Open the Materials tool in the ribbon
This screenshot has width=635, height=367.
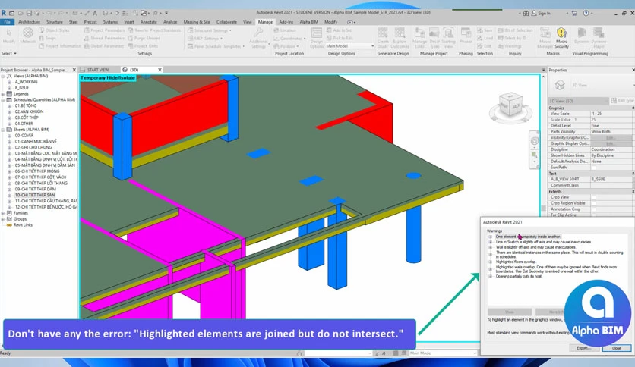[x=28, y=36]
